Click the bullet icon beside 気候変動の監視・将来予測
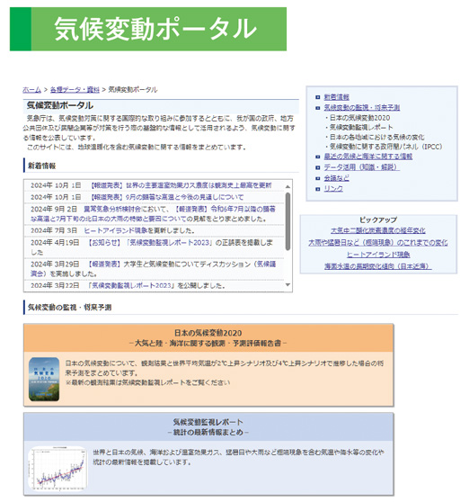The image size is (469, 502). pos(317,108)
